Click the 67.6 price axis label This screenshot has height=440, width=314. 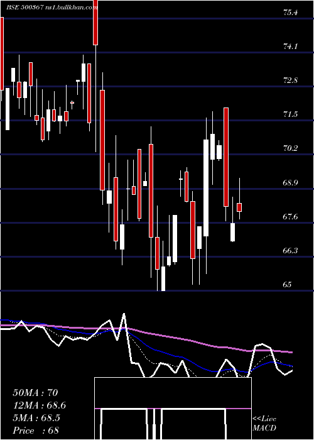coord(290,216)
